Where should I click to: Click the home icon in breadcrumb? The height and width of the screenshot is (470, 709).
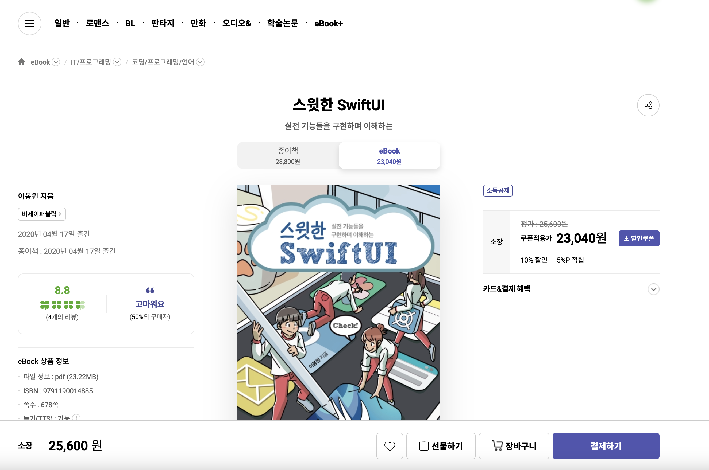point(22,62)
